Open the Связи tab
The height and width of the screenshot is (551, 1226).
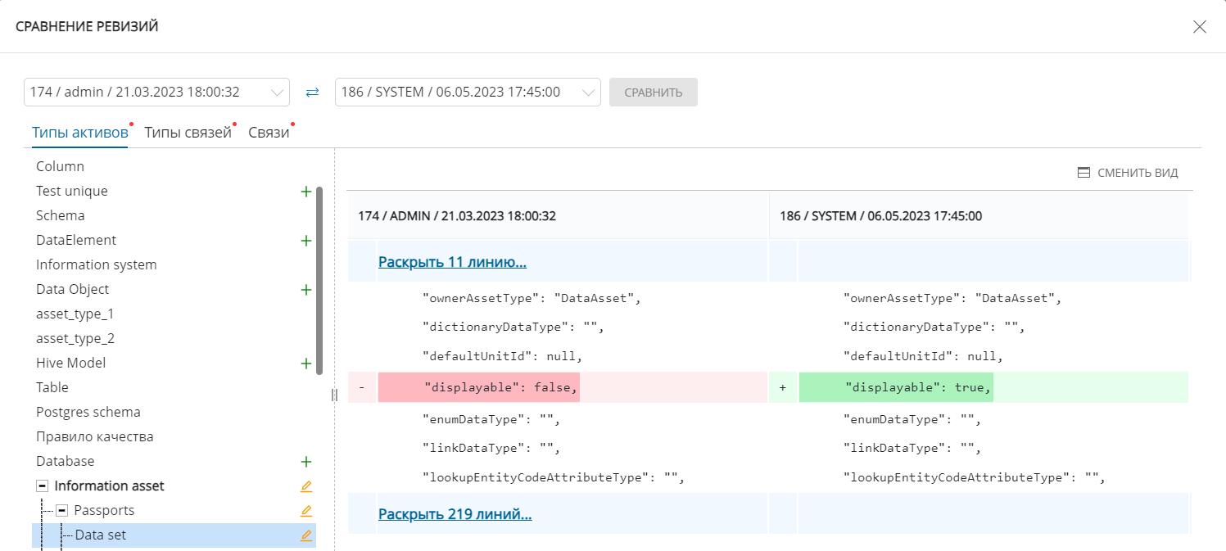point(269,133)
